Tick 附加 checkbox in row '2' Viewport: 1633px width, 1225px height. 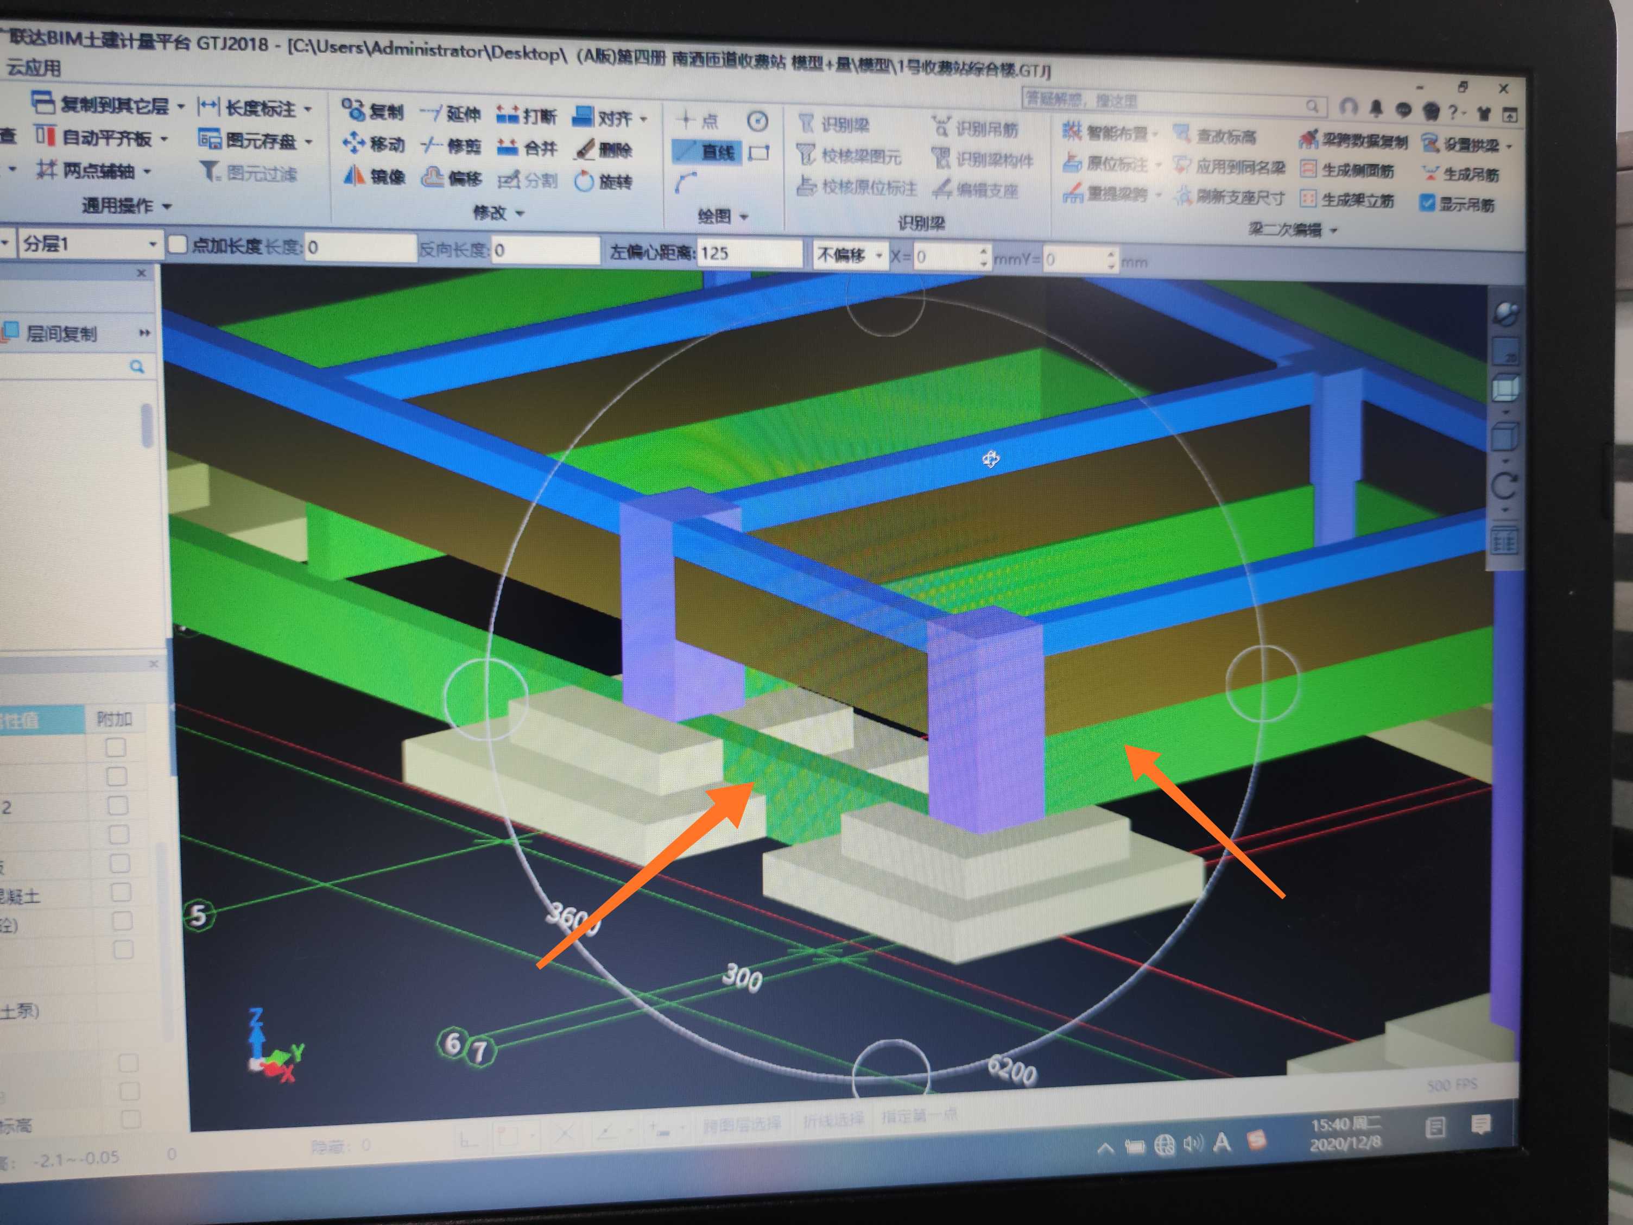(x=117, y=806)
